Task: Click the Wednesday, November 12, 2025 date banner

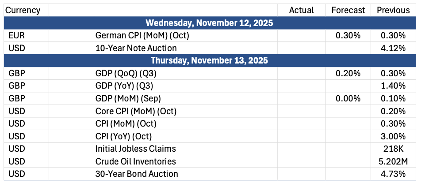Action: pos(210,22)
